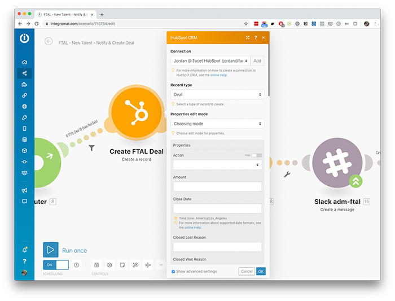Open the Chrome three-dot menu

375,24
